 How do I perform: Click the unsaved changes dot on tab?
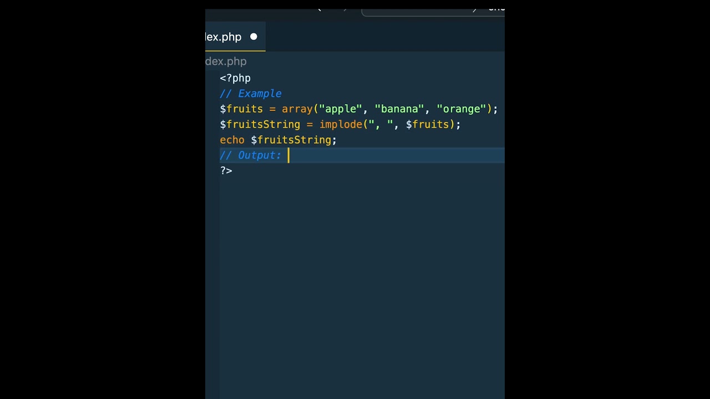[x=253, y=37]
